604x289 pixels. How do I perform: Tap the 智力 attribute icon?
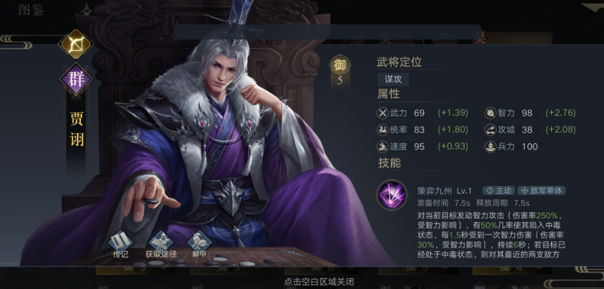490,113
